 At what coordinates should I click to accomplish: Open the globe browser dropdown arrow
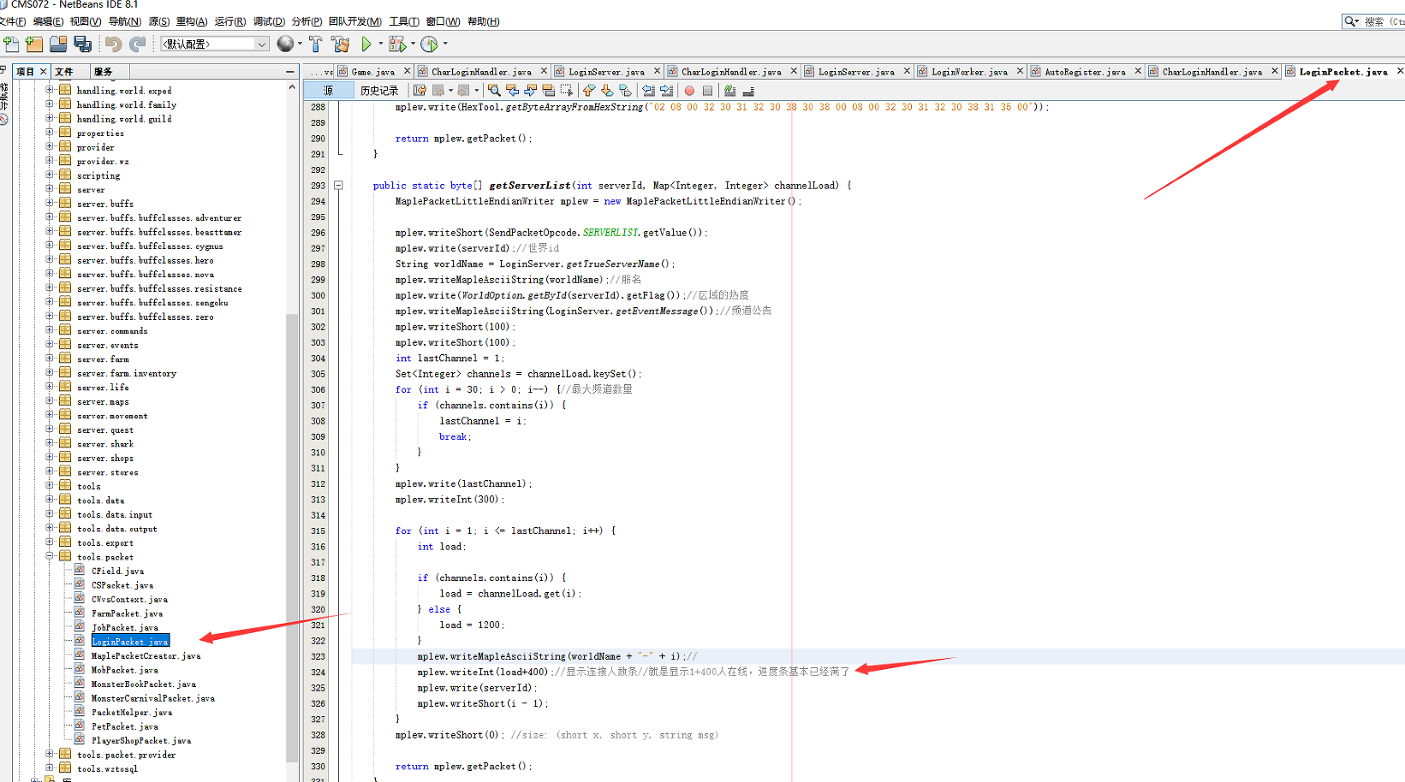pyautogui.click(x=300, y=44)
